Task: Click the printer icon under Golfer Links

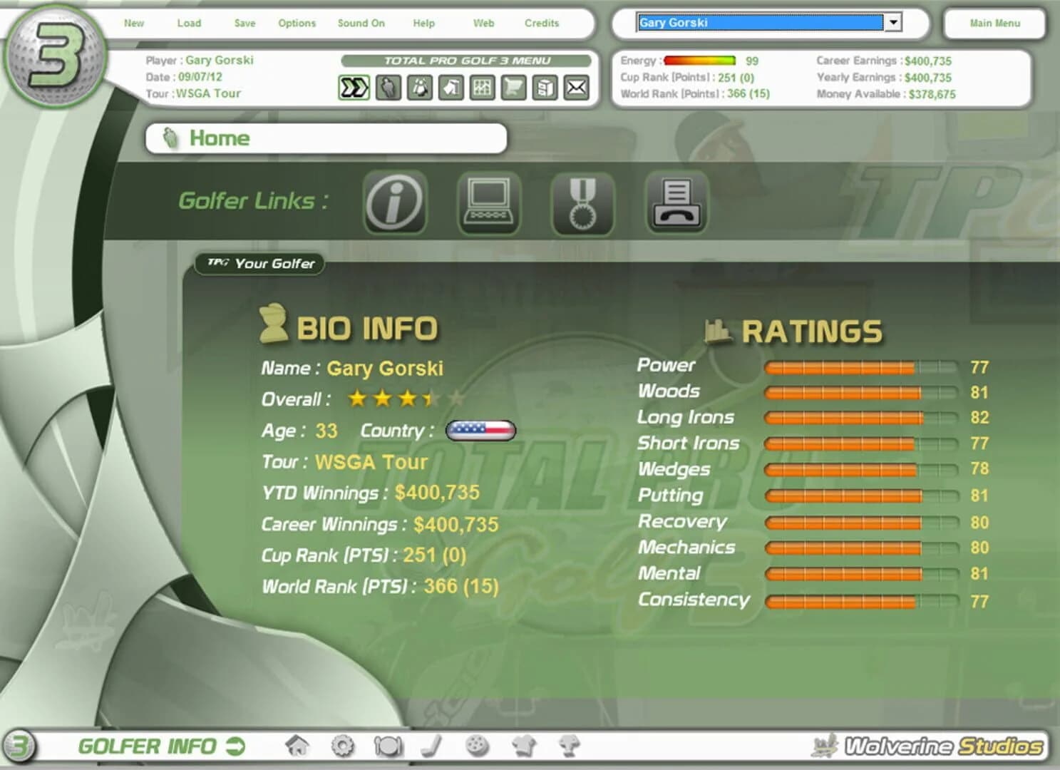Action: pos(676,202)
